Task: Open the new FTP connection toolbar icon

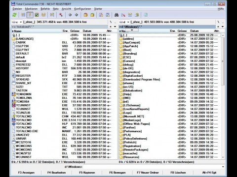Action: pos(108,15)
